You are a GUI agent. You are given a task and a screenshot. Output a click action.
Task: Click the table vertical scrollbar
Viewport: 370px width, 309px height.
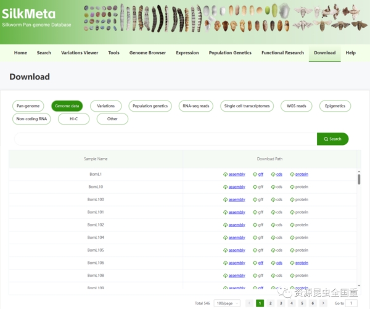click(359, 179)
